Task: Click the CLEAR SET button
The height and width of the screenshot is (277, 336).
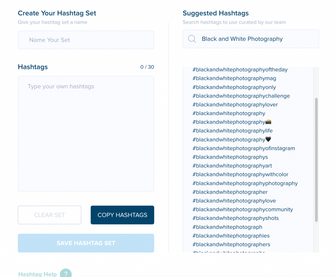Action: click(50, 215)
